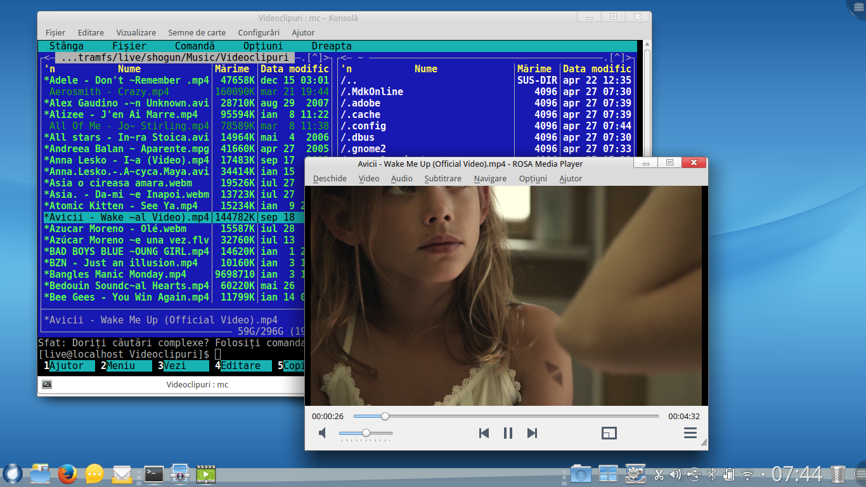Open mc Opțiuni menu

[x=263, y=46]
